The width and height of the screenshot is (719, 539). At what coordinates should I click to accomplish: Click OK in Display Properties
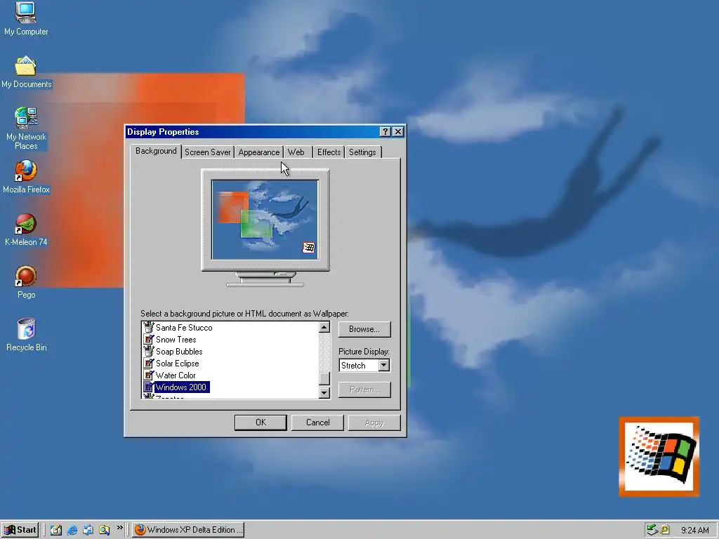260,422
